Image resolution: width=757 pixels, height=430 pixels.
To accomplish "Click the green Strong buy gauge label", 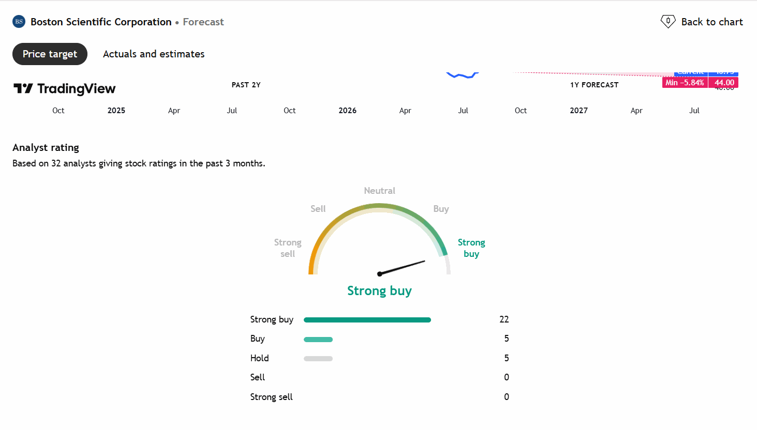I will [471, 248].
